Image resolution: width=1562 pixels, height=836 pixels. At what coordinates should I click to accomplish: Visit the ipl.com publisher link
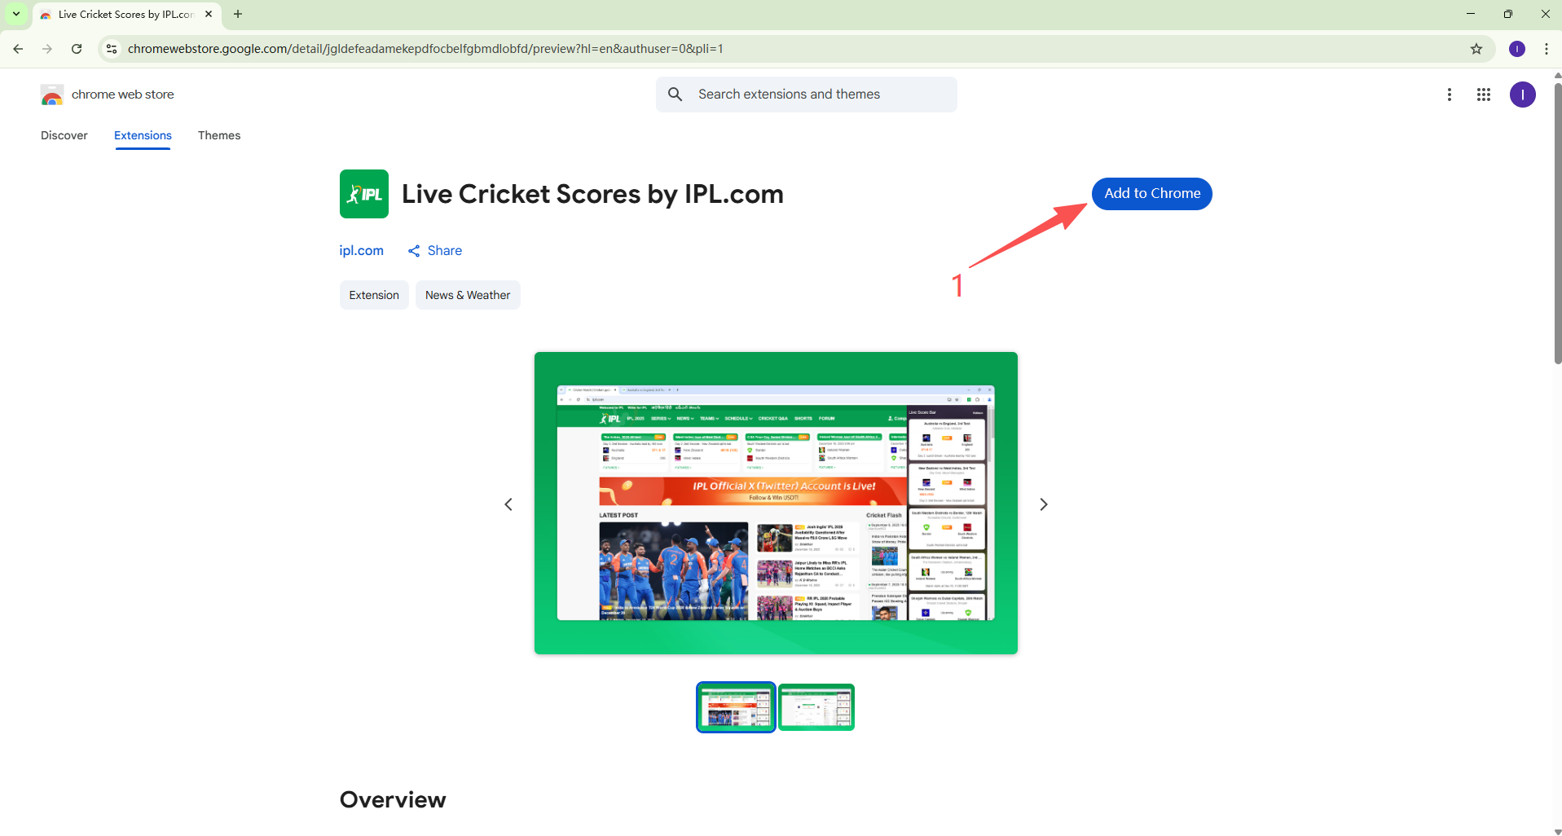point(361,251)
